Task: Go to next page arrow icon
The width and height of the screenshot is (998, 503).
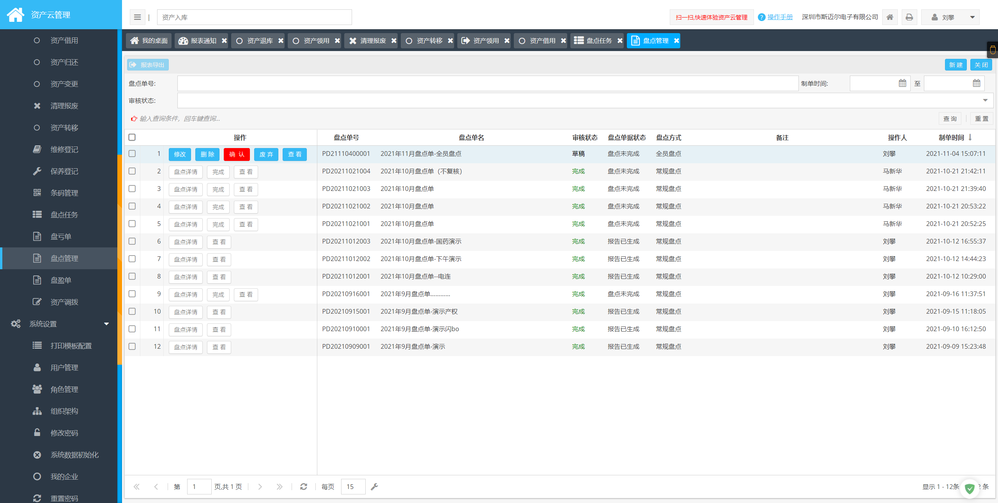Action: click(260, 487)
